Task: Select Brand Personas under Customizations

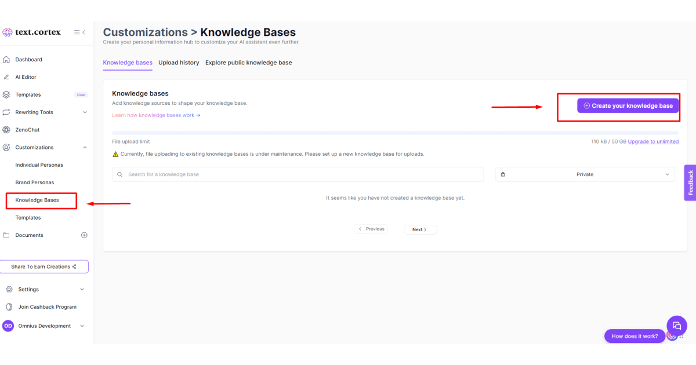Action: [35, 183]
